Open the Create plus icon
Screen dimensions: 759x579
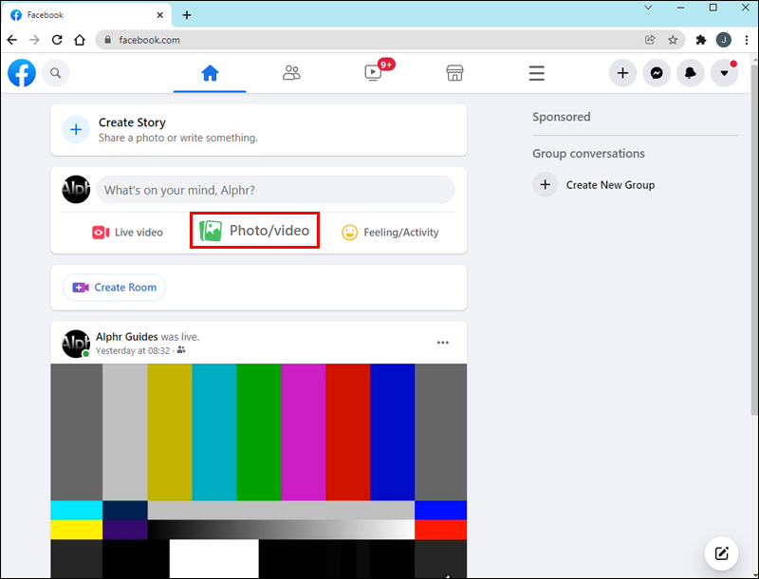[622, 73]
